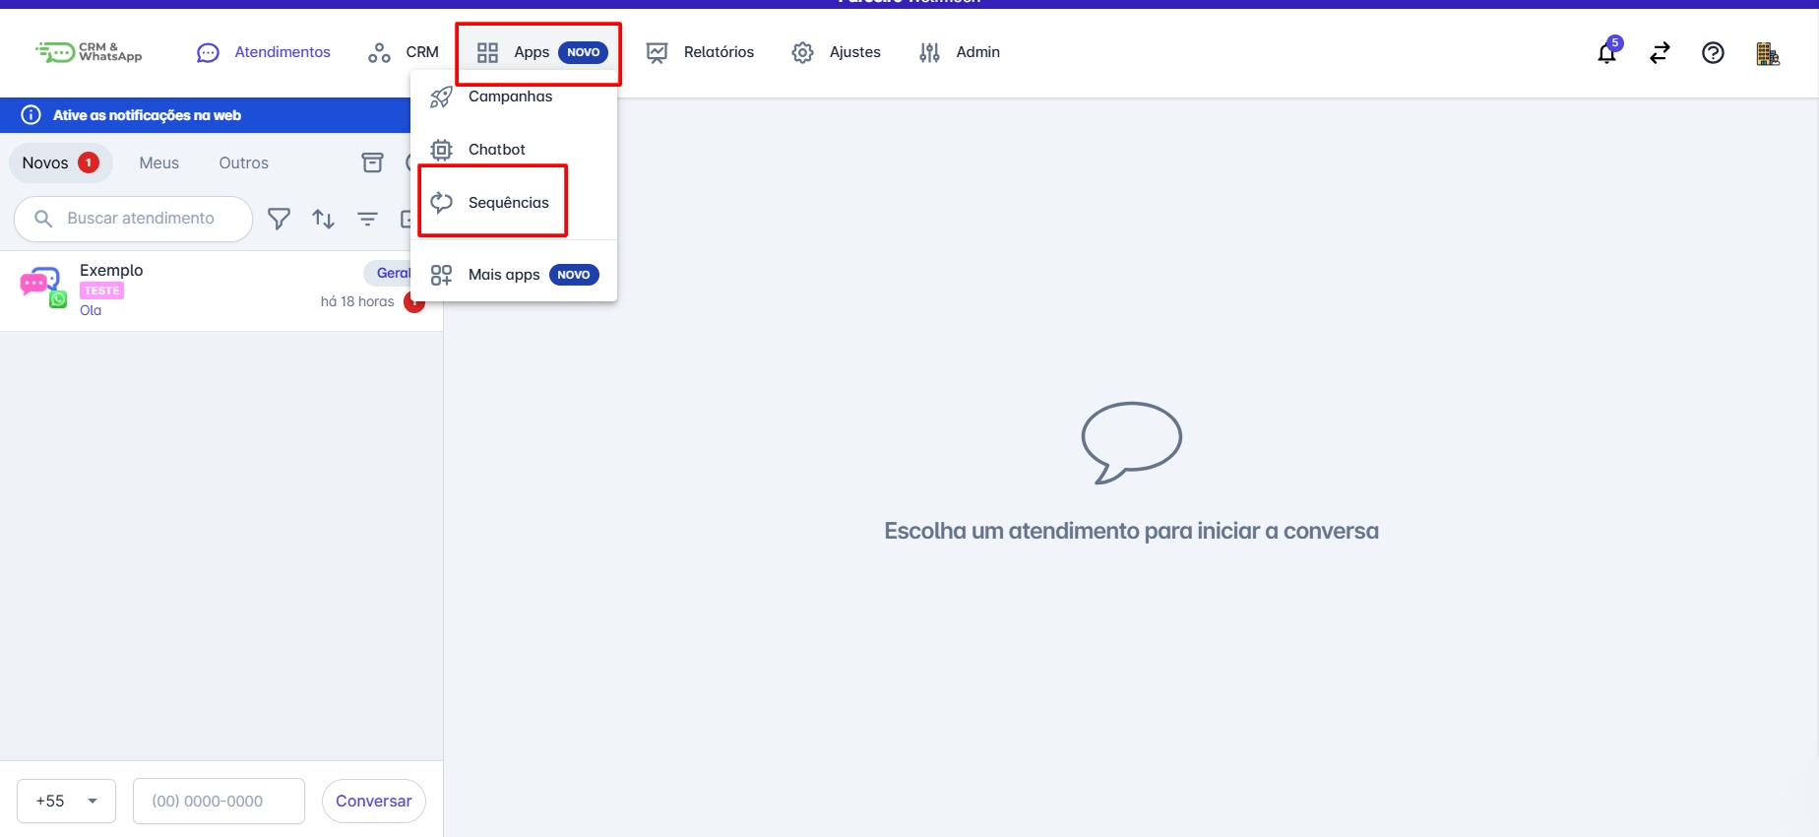The width and height of the screenshot is (1819, 837).
Task: Open the archive box icon
Action: [372, 162]
